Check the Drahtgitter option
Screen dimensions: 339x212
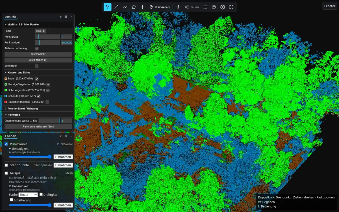(41, 194)
